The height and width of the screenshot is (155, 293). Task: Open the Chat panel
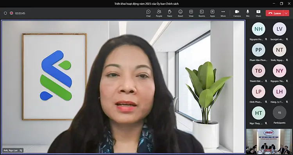pos(148,13)
